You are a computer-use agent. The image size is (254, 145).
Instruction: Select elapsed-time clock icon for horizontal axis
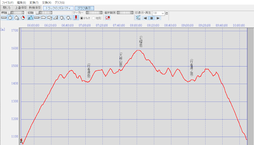pyautogui.click(x=17, y=17)
